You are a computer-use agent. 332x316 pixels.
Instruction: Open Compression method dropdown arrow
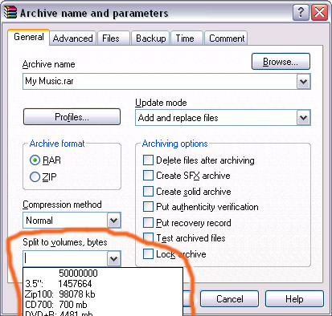coord(114,221)
